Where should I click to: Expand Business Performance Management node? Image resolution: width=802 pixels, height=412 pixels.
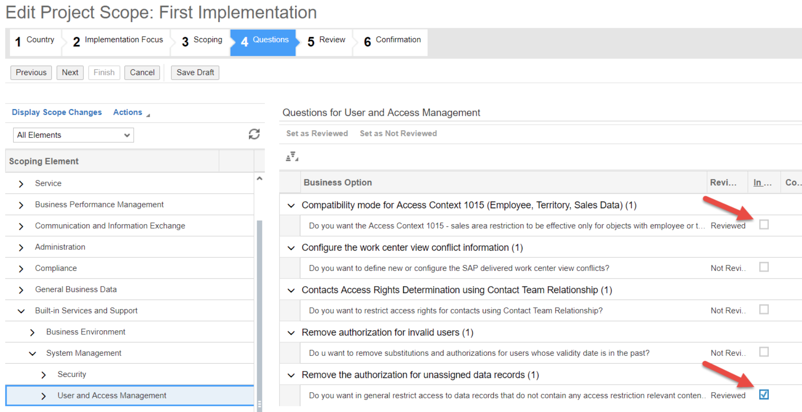pyautogui.click(x=21, y=205)
